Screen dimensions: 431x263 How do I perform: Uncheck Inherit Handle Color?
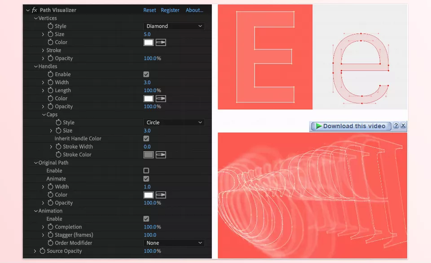tap(146, 138)
